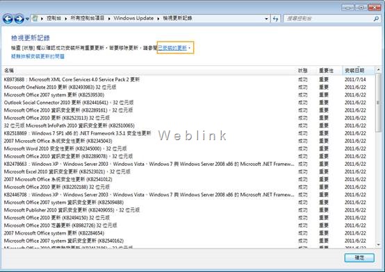Select the KB973688 XML Core Services row

point(188,80)
